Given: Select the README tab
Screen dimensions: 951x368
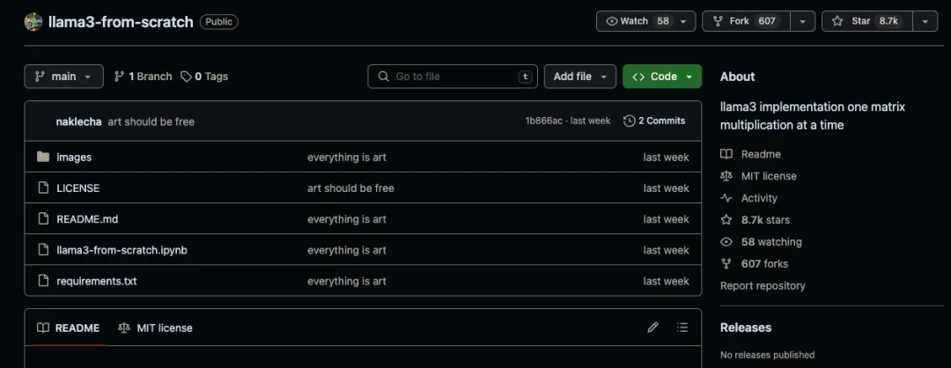Looking at the screenshot, I should click(69, 328).
